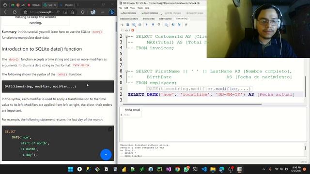
Task: Click the Edge split screen icon
Action: tap(65, 12)
